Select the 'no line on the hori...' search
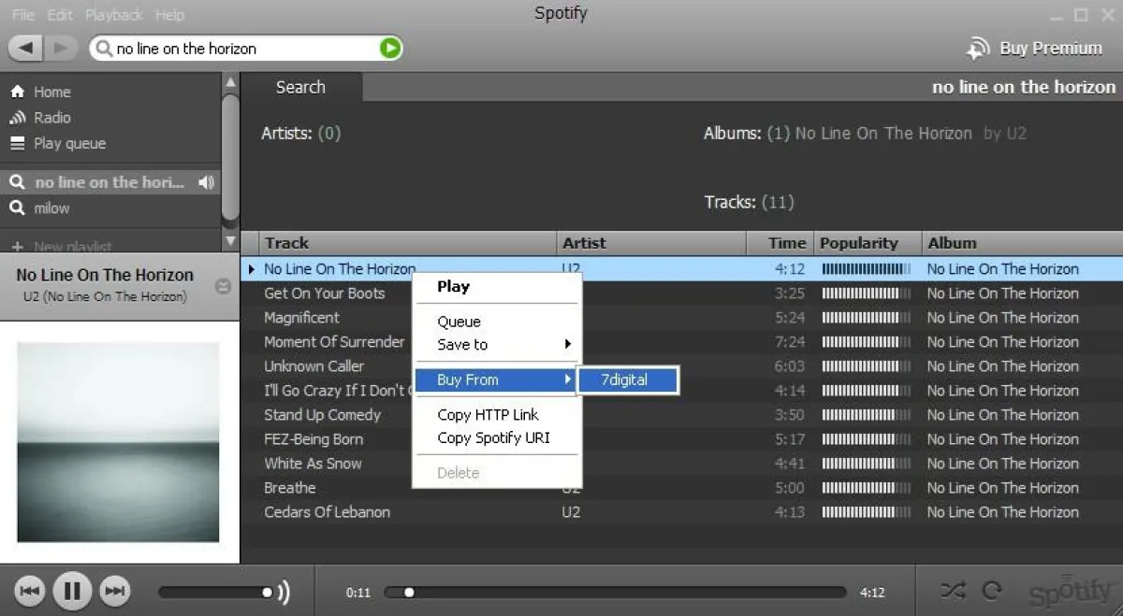Viewport: 1123px width, 616px height. click(109, 182)
